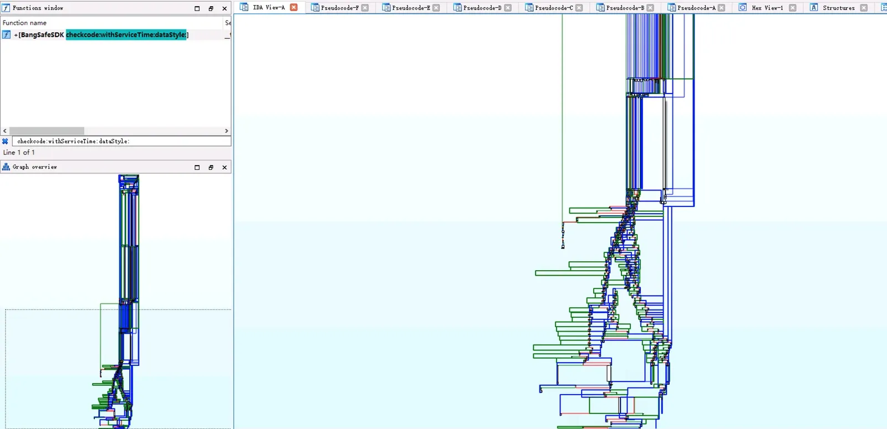The width and height of the screenshot is (887, 429).
Task: Click the Se column header
Action: pos(227,23)
